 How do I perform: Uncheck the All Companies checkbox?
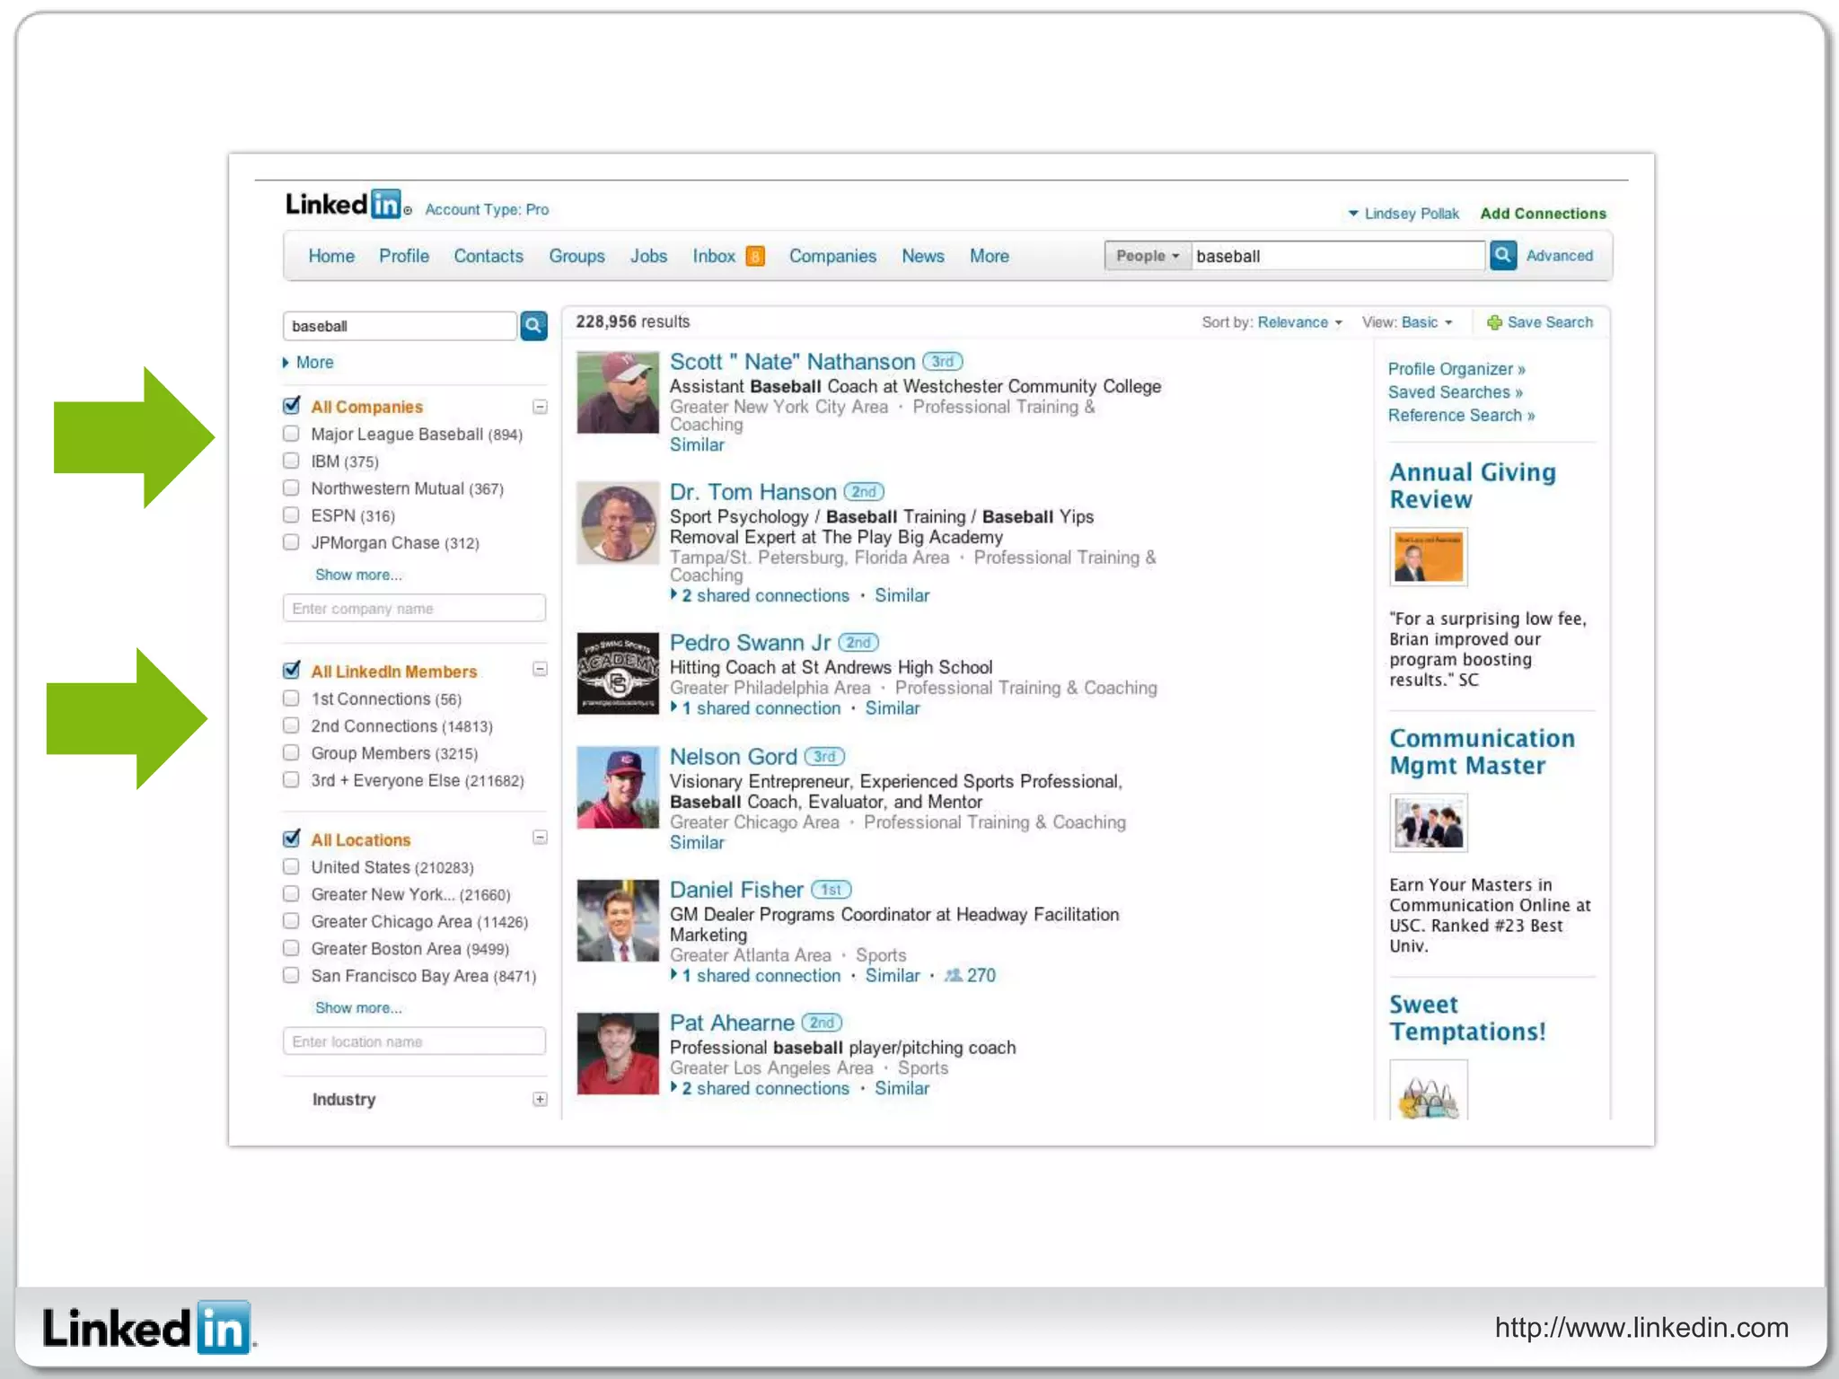291,406
